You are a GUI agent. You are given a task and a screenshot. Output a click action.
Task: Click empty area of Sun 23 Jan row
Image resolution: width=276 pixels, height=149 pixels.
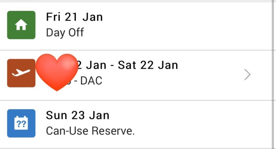[x=194, y=124]
